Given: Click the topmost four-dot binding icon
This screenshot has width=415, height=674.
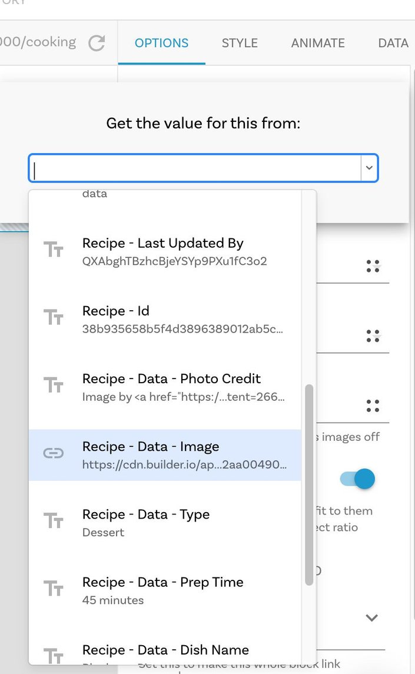Looking at the screenshot, I should point(373,266).
